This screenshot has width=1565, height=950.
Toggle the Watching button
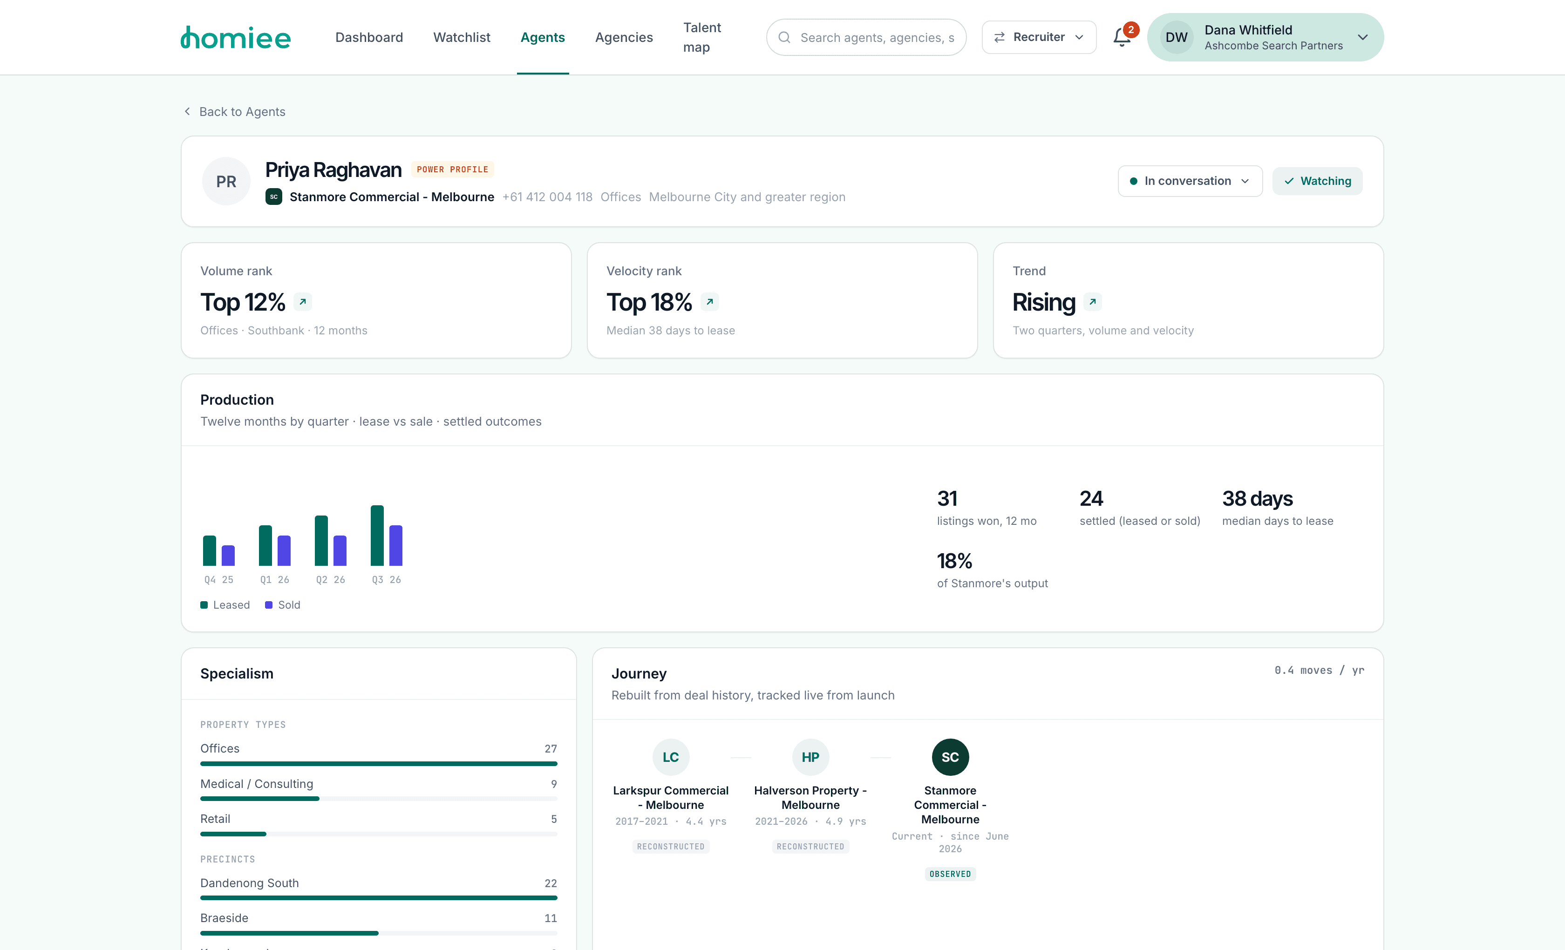(x=1317, y=181)
